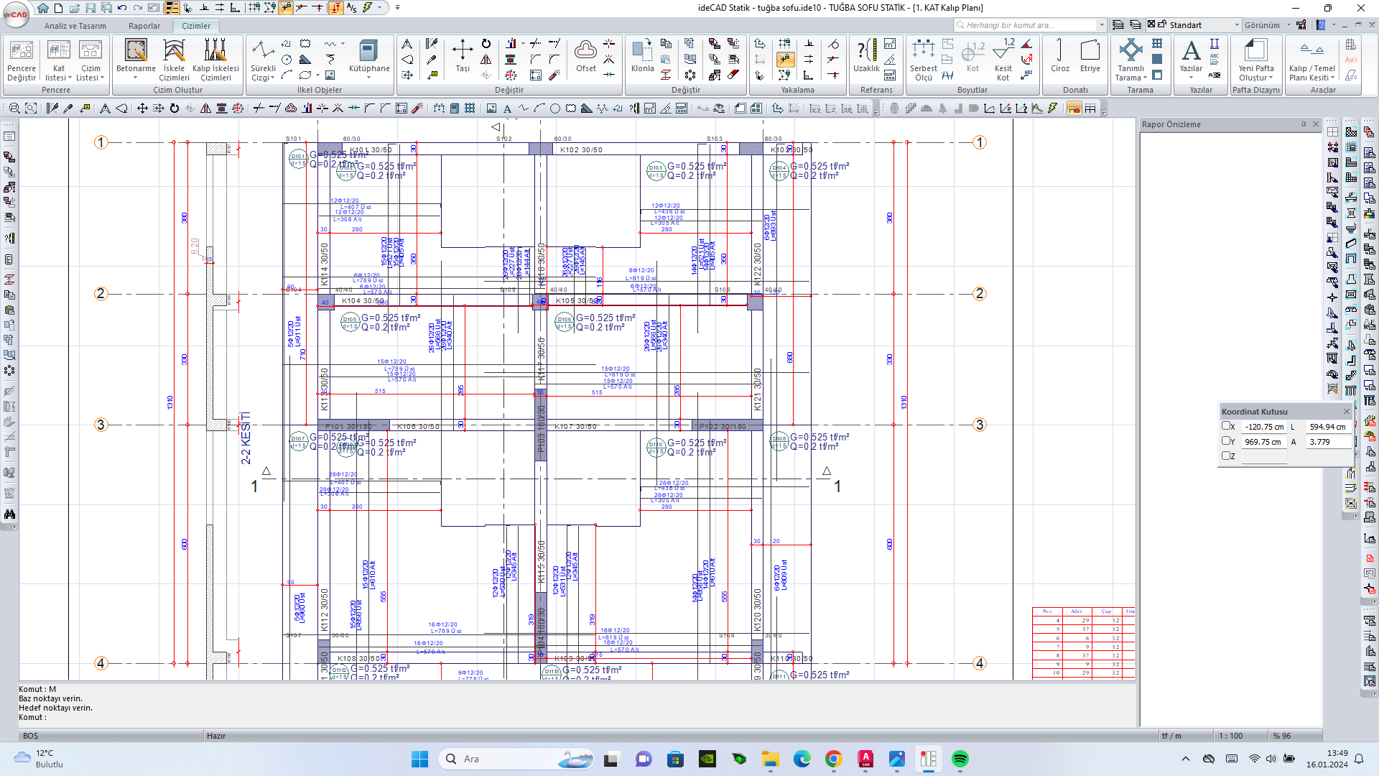The height and width of the screenshot is (776, 1379).
Task: Toggle the highlighted snap button in Yakalama group
Action: click(x=785, y=60)
